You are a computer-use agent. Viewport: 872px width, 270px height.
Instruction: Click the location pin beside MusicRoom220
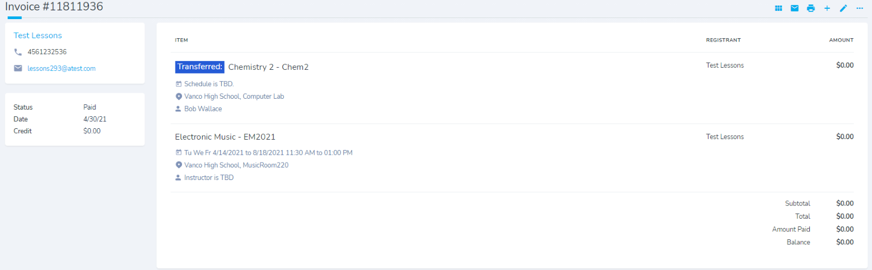point(178,165)
